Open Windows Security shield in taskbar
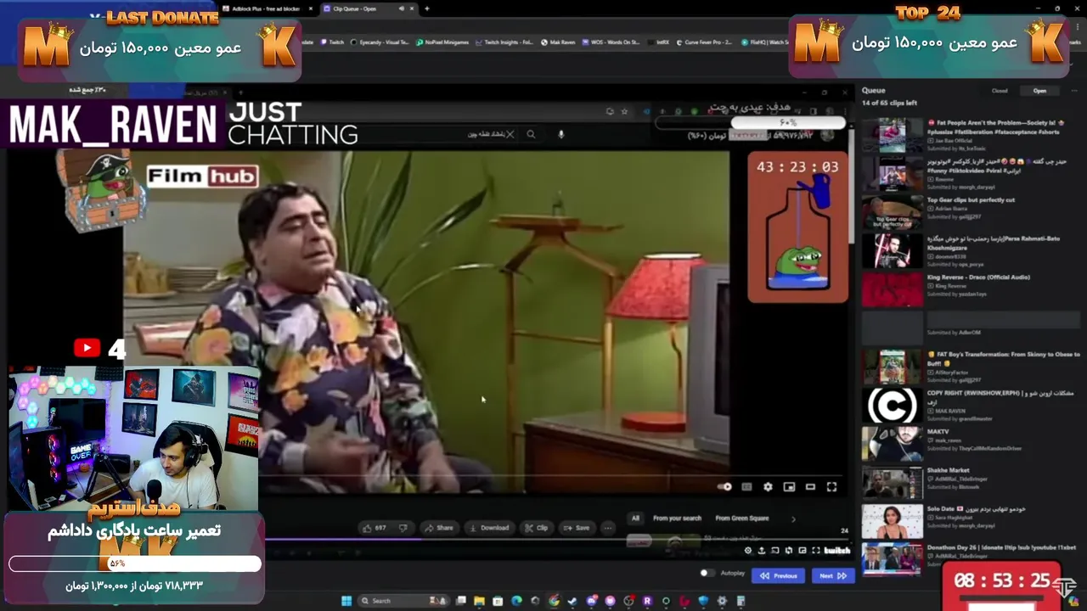This screenshot has width=1087, height=611. pos(703,601)
